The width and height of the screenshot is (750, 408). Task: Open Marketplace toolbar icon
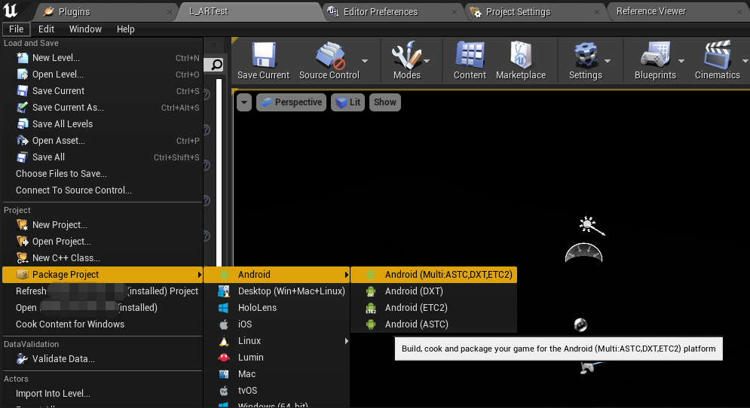click(x=520, y=55)
